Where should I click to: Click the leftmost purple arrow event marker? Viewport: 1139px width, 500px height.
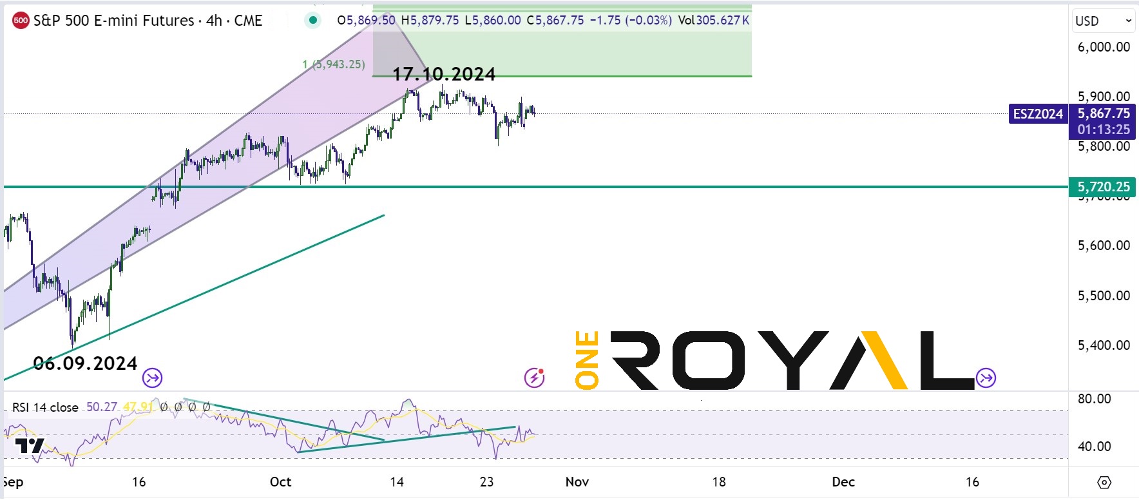tap(153, 378)
